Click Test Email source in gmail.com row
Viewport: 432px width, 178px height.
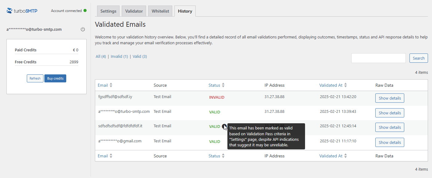pyautogui.click(x=162, y=141)
